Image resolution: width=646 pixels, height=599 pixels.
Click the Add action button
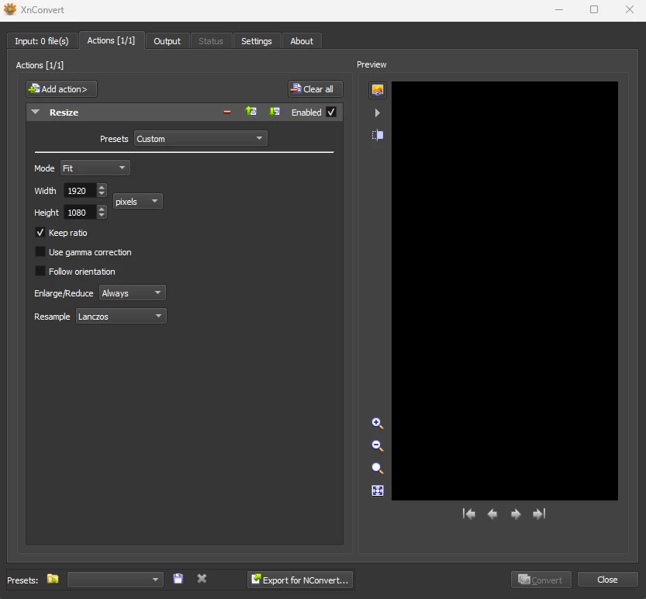[x=62, y=89]
